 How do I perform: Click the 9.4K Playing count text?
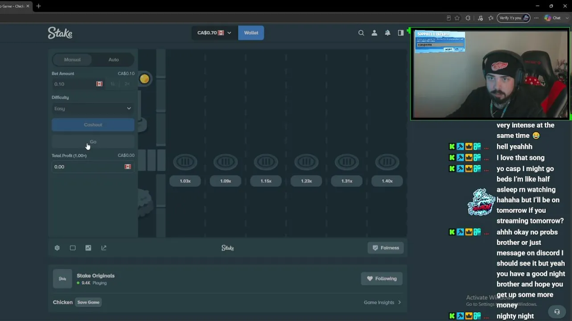click(x=94, y=283)
